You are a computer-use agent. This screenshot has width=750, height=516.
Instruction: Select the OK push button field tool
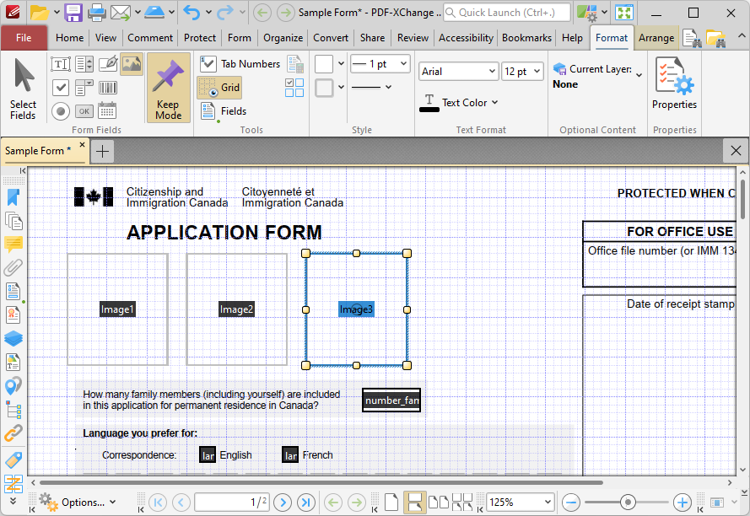coord(84,111)
